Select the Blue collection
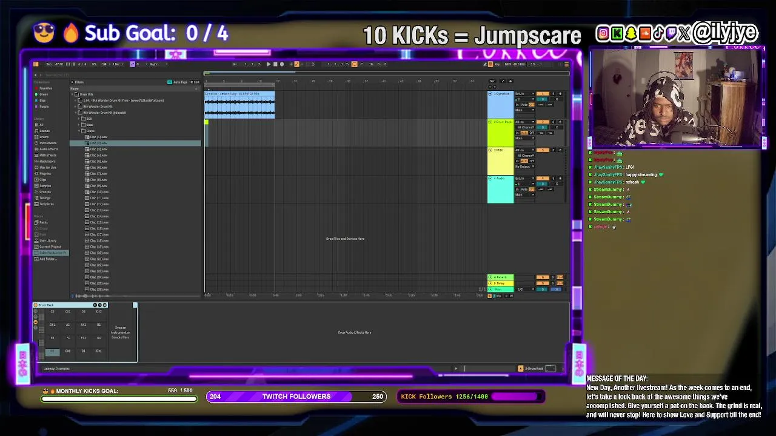776x436 pixels. pos(42,101)
